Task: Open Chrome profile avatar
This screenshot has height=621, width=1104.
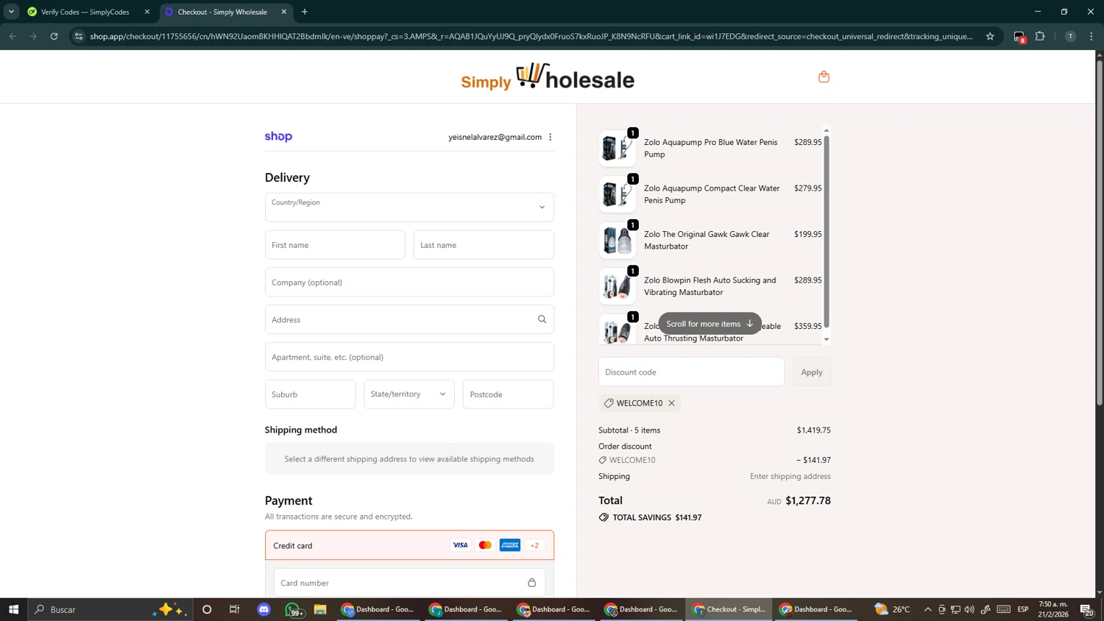Action: click(x=1070, y=36)
